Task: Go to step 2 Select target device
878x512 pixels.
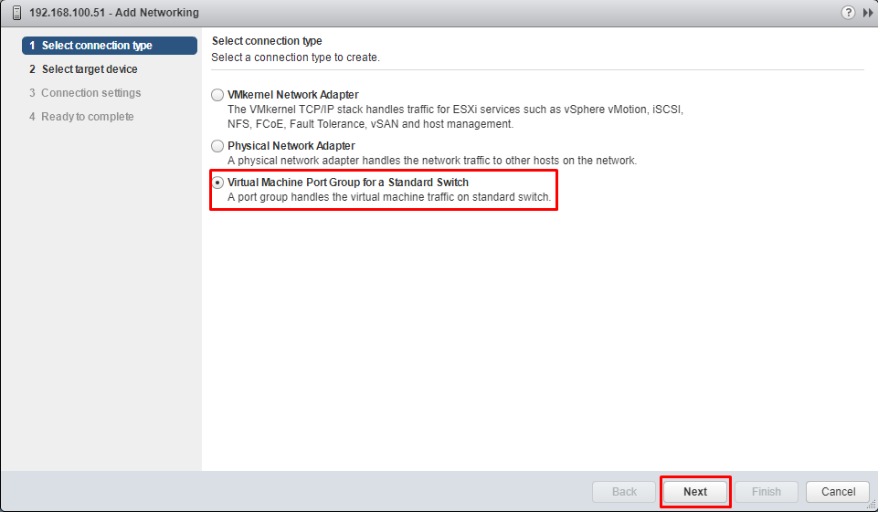Action: [x=83, y=69]
